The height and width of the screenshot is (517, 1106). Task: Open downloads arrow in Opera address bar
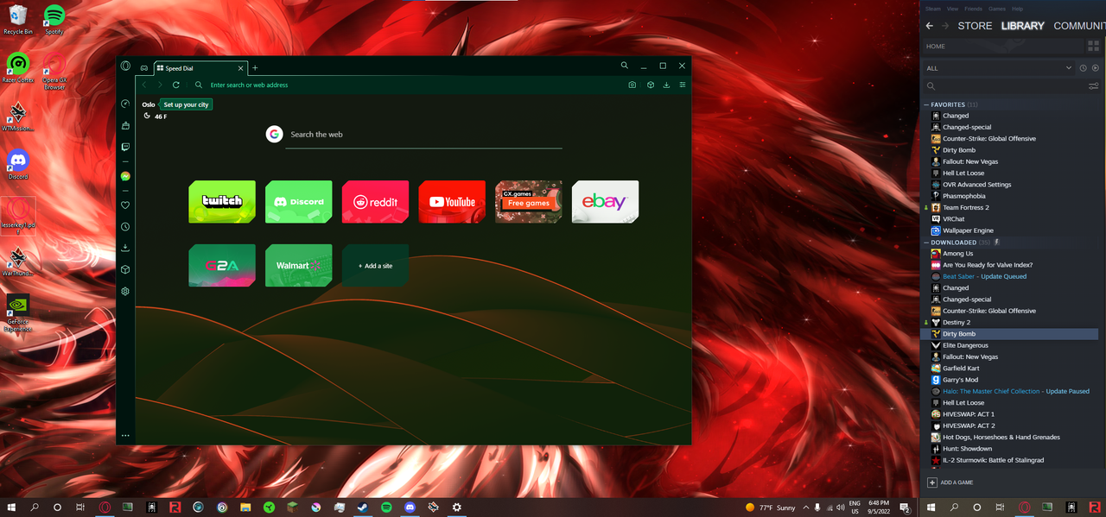coord(667,85)
